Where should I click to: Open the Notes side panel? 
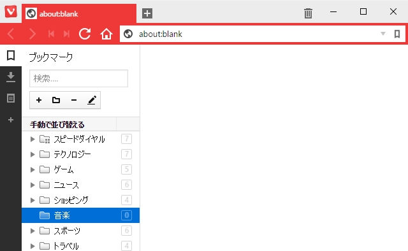(x=11, y=98)
